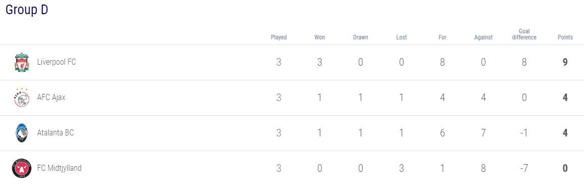Open the Liverpool FC team link
Image resolution: width=584 pixels, height=189 pixels.
pos(57,62)
